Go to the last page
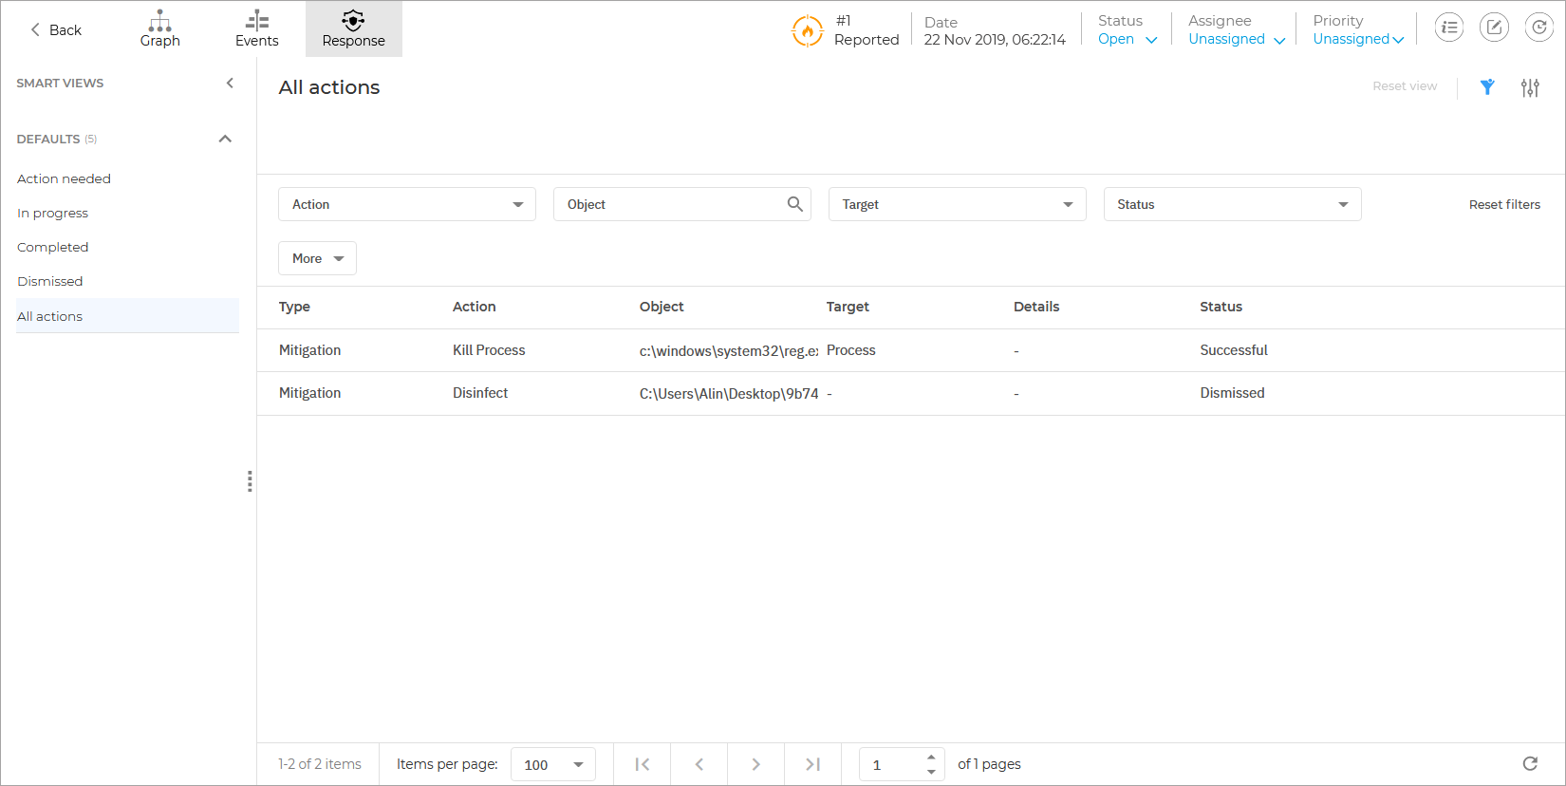Screen dimensions: 1566x786 coord(813,764)
